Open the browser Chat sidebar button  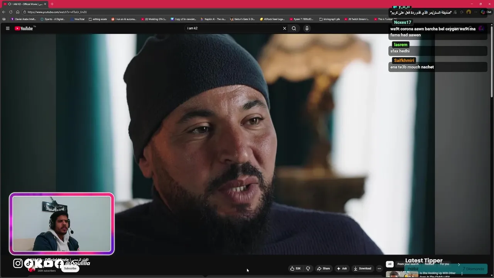tap(486, 12)
